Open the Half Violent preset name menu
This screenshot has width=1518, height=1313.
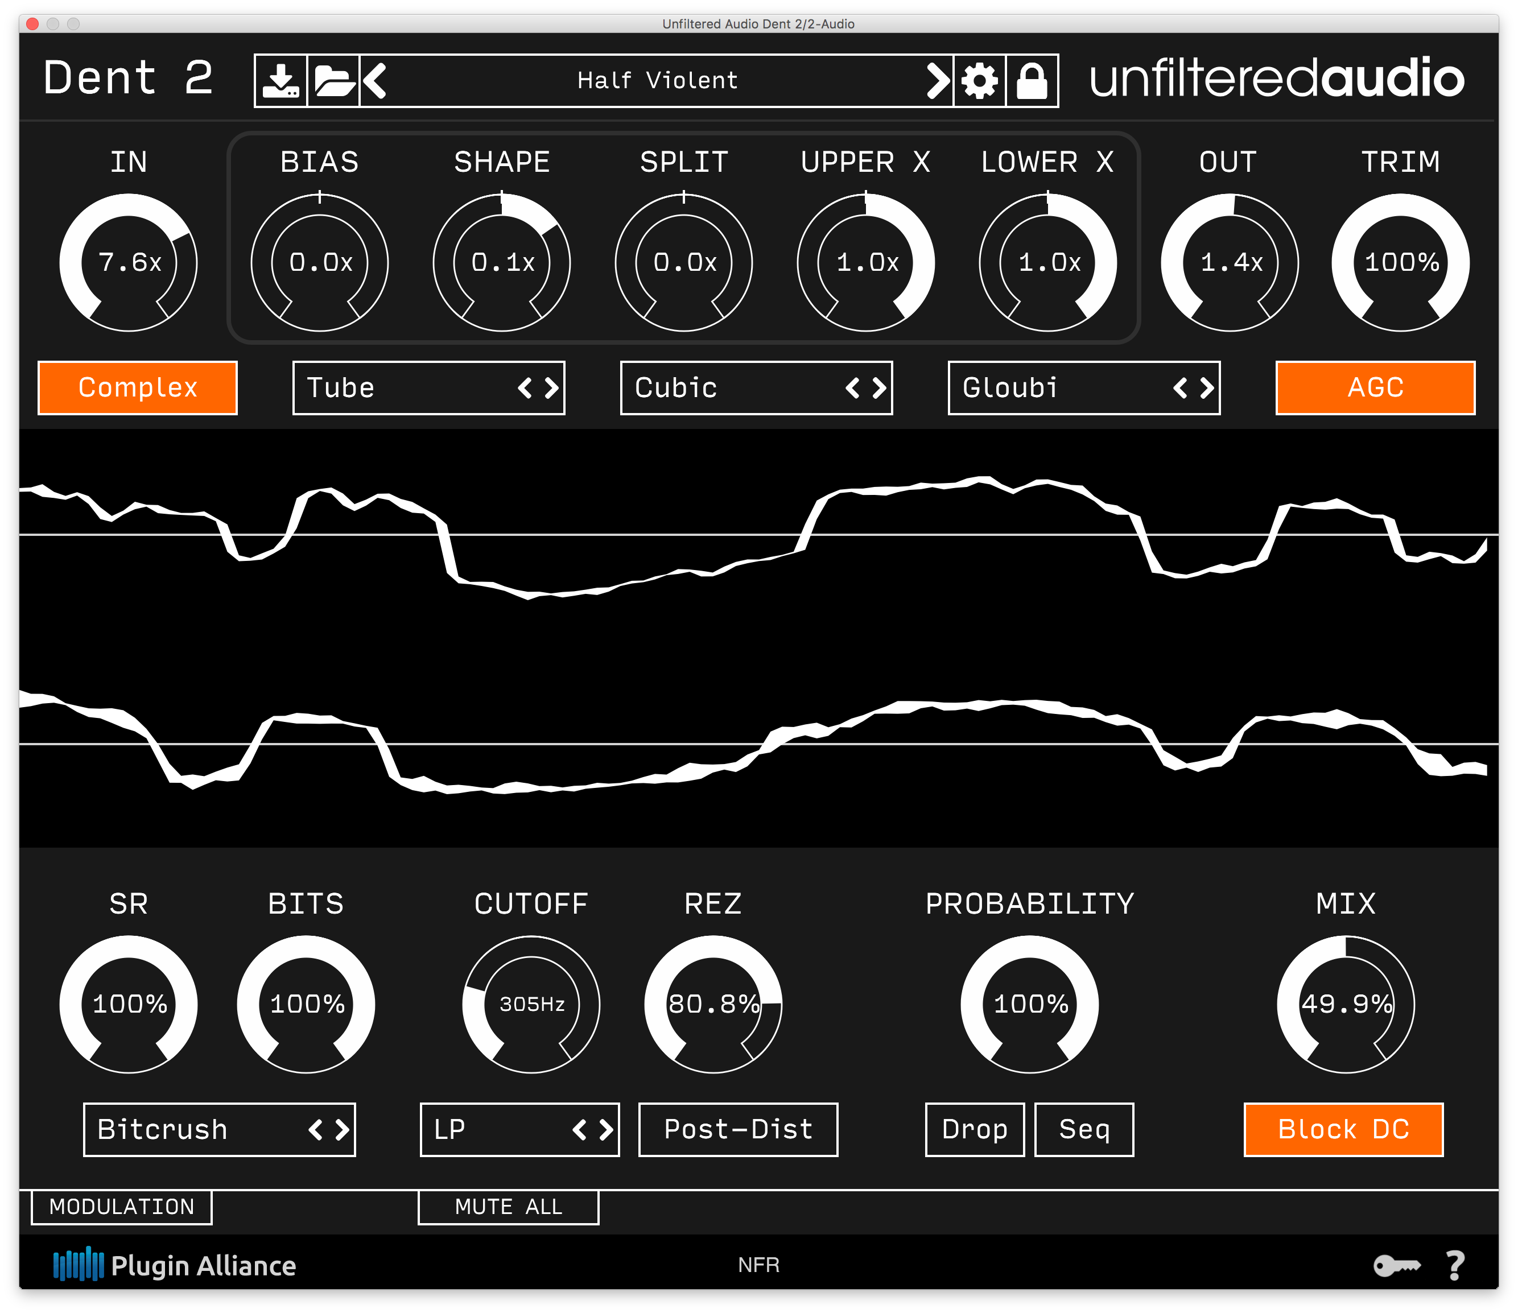[657, 81]
